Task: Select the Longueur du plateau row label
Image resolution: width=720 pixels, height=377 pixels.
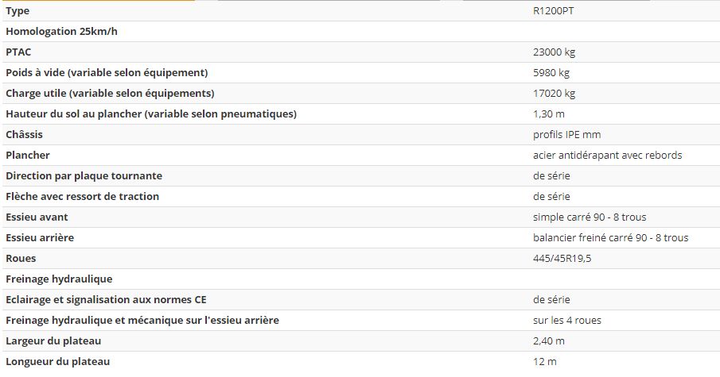Action: (x=57, y=362)
